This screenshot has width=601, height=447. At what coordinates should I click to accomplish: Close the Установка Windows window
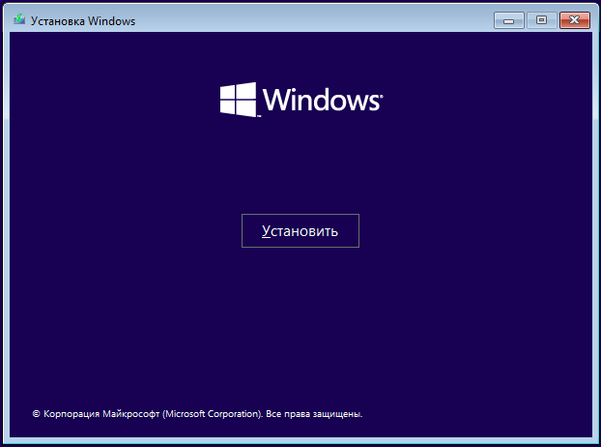coord(574,20)
